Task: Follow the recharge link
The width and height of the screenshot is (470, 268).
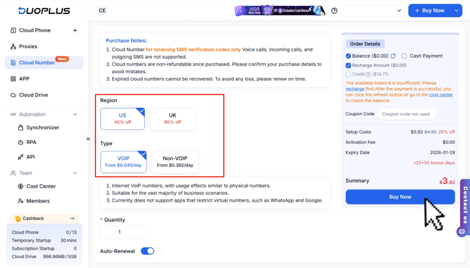Action: click(355, 88)
